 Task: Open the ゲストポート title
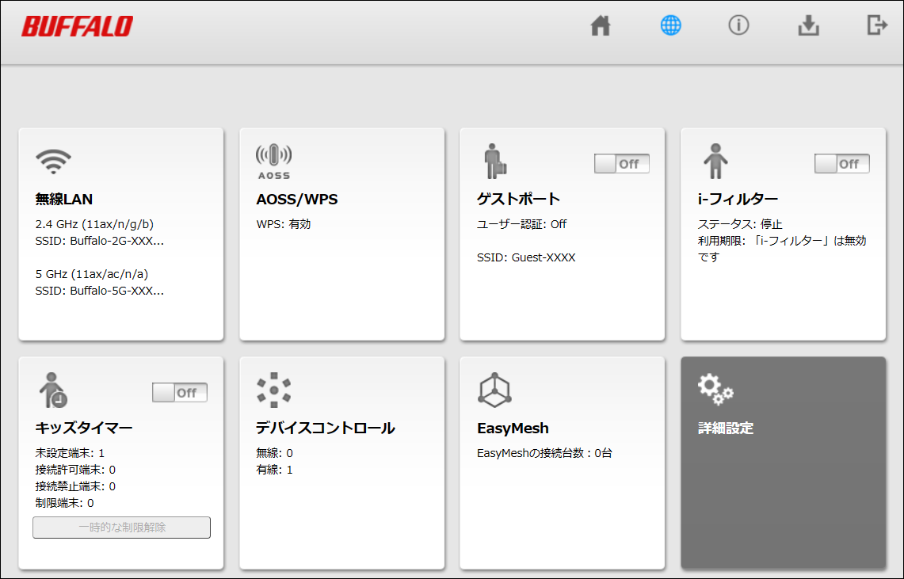coord(518,200)
